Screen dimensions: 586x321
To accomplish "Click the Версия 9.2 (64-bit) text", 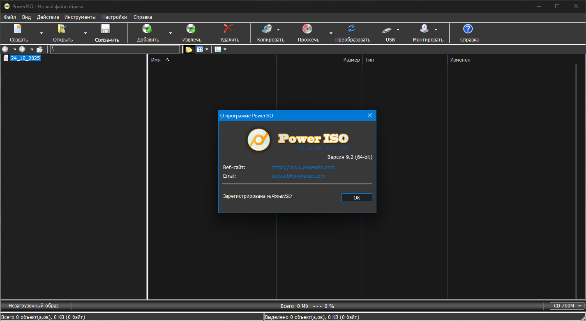I will [350, 157].
